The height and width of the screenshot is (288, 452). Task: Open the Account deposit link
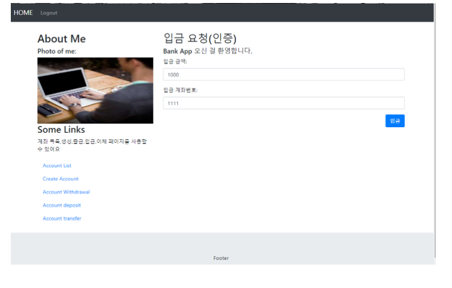(x=62, y=205)
